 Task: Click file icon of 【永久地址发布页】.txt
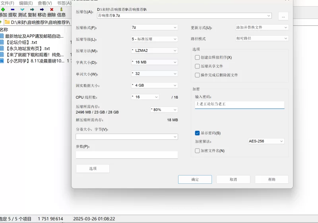pyautogui.click(x=2, y=49)
